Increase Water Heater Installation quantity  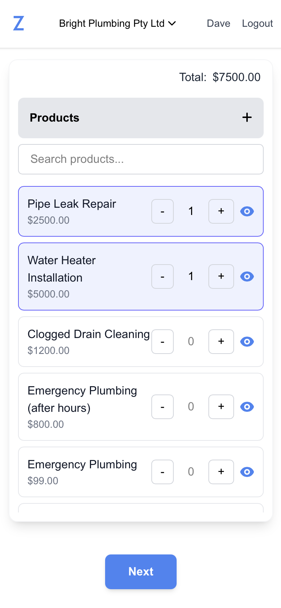(x=221, y=276)
